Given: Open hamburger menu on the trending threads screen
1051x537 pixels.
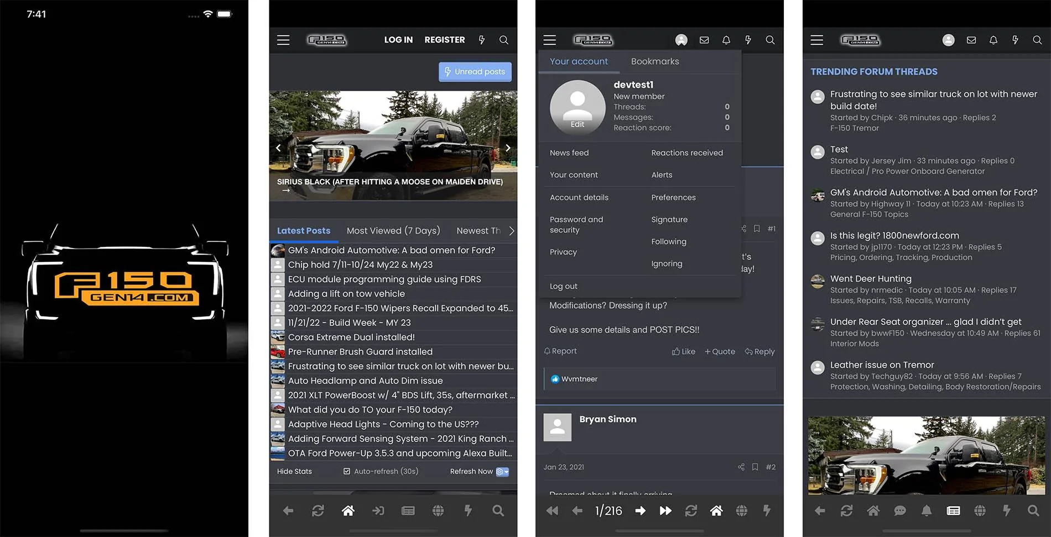Looking at the screenshot, I should click(x=817, y=40).
